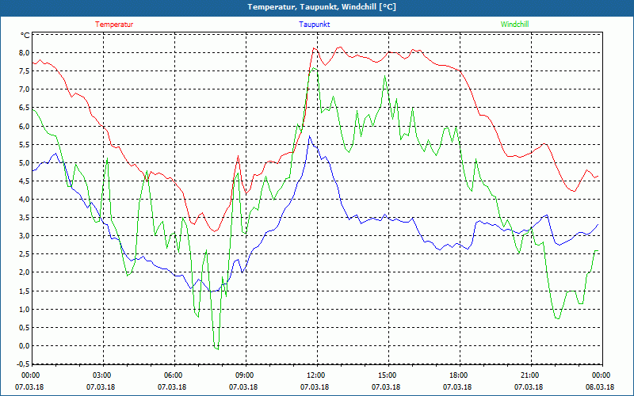Click the chart title bar text
The width and height of the screenshot is (634, 396).
pyautogui.click(x=322, y=7)
